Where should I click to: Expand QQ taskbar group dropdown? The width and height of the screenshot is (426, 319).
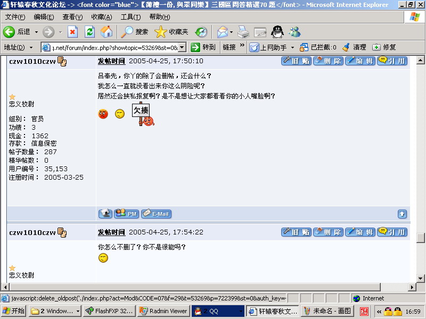(241, 312)
